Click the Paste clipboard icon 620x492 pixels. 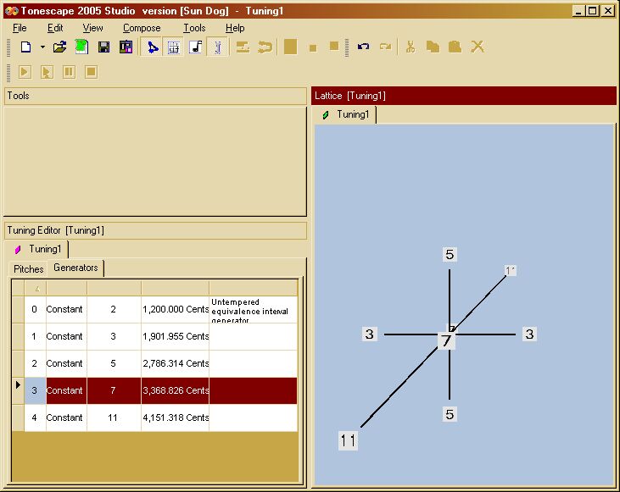[x=455, y=47]
